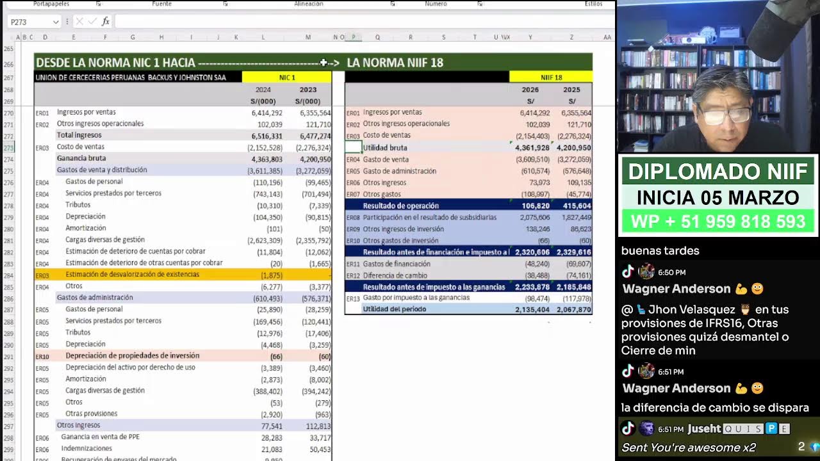Select the 'Otros gastos de inversión' label

coord(400,240)
